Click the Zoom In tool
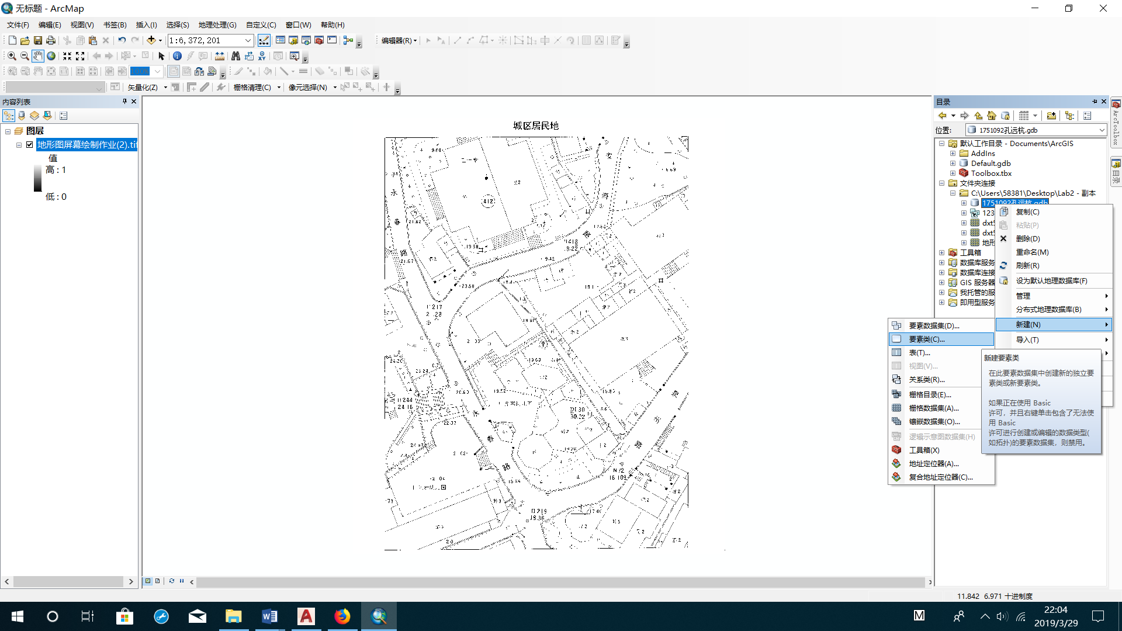 click(12, 56)
